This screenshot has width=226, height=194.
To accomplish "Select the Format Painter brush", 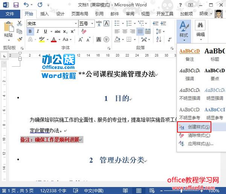I will (20, 39).
